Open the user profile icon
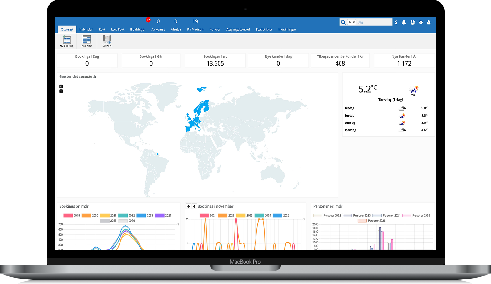 [x=429, y=22]
